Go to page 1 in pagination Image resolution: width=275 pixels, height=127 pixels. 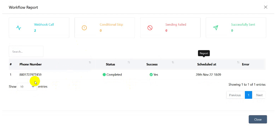click(248, 95)
